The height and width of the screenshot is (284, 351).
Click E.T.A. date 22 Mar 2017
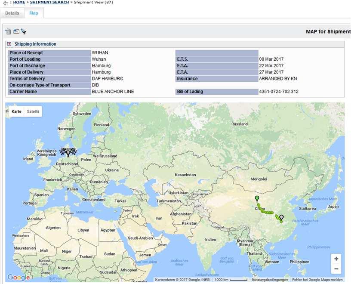coord(271,66)
